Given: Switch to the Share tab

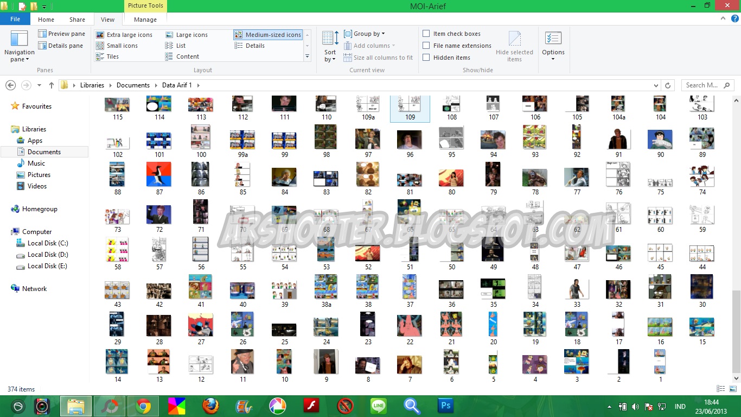Looking at the screenshot, I should click(x=77, y=20).
